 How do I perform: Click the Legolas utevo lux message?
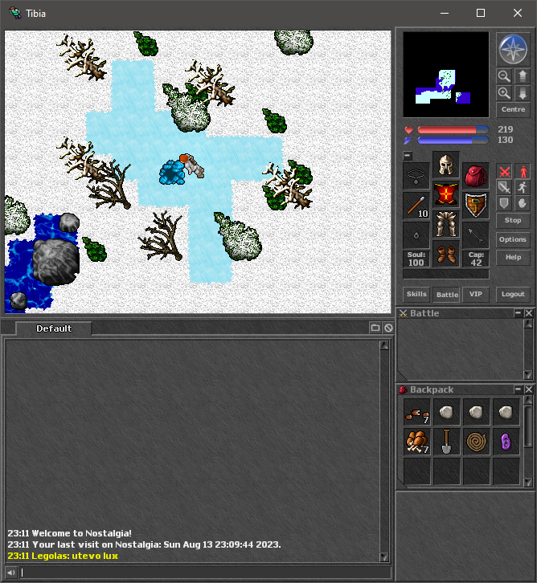point(63,556)
